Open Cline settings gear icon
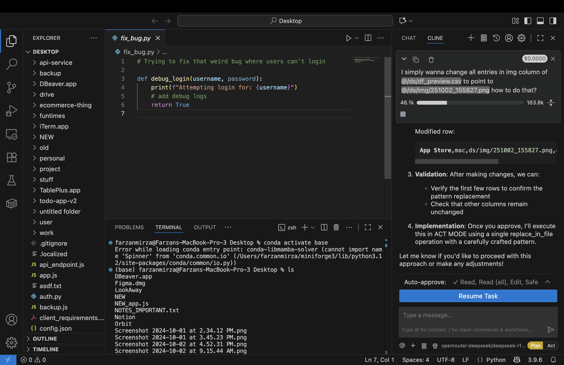This screenshot has height=365, width=564. 522,38
